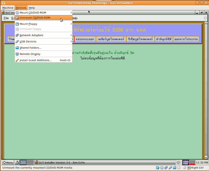
Task: Click the ถอนระบบออก button
Action: point(85,39)
